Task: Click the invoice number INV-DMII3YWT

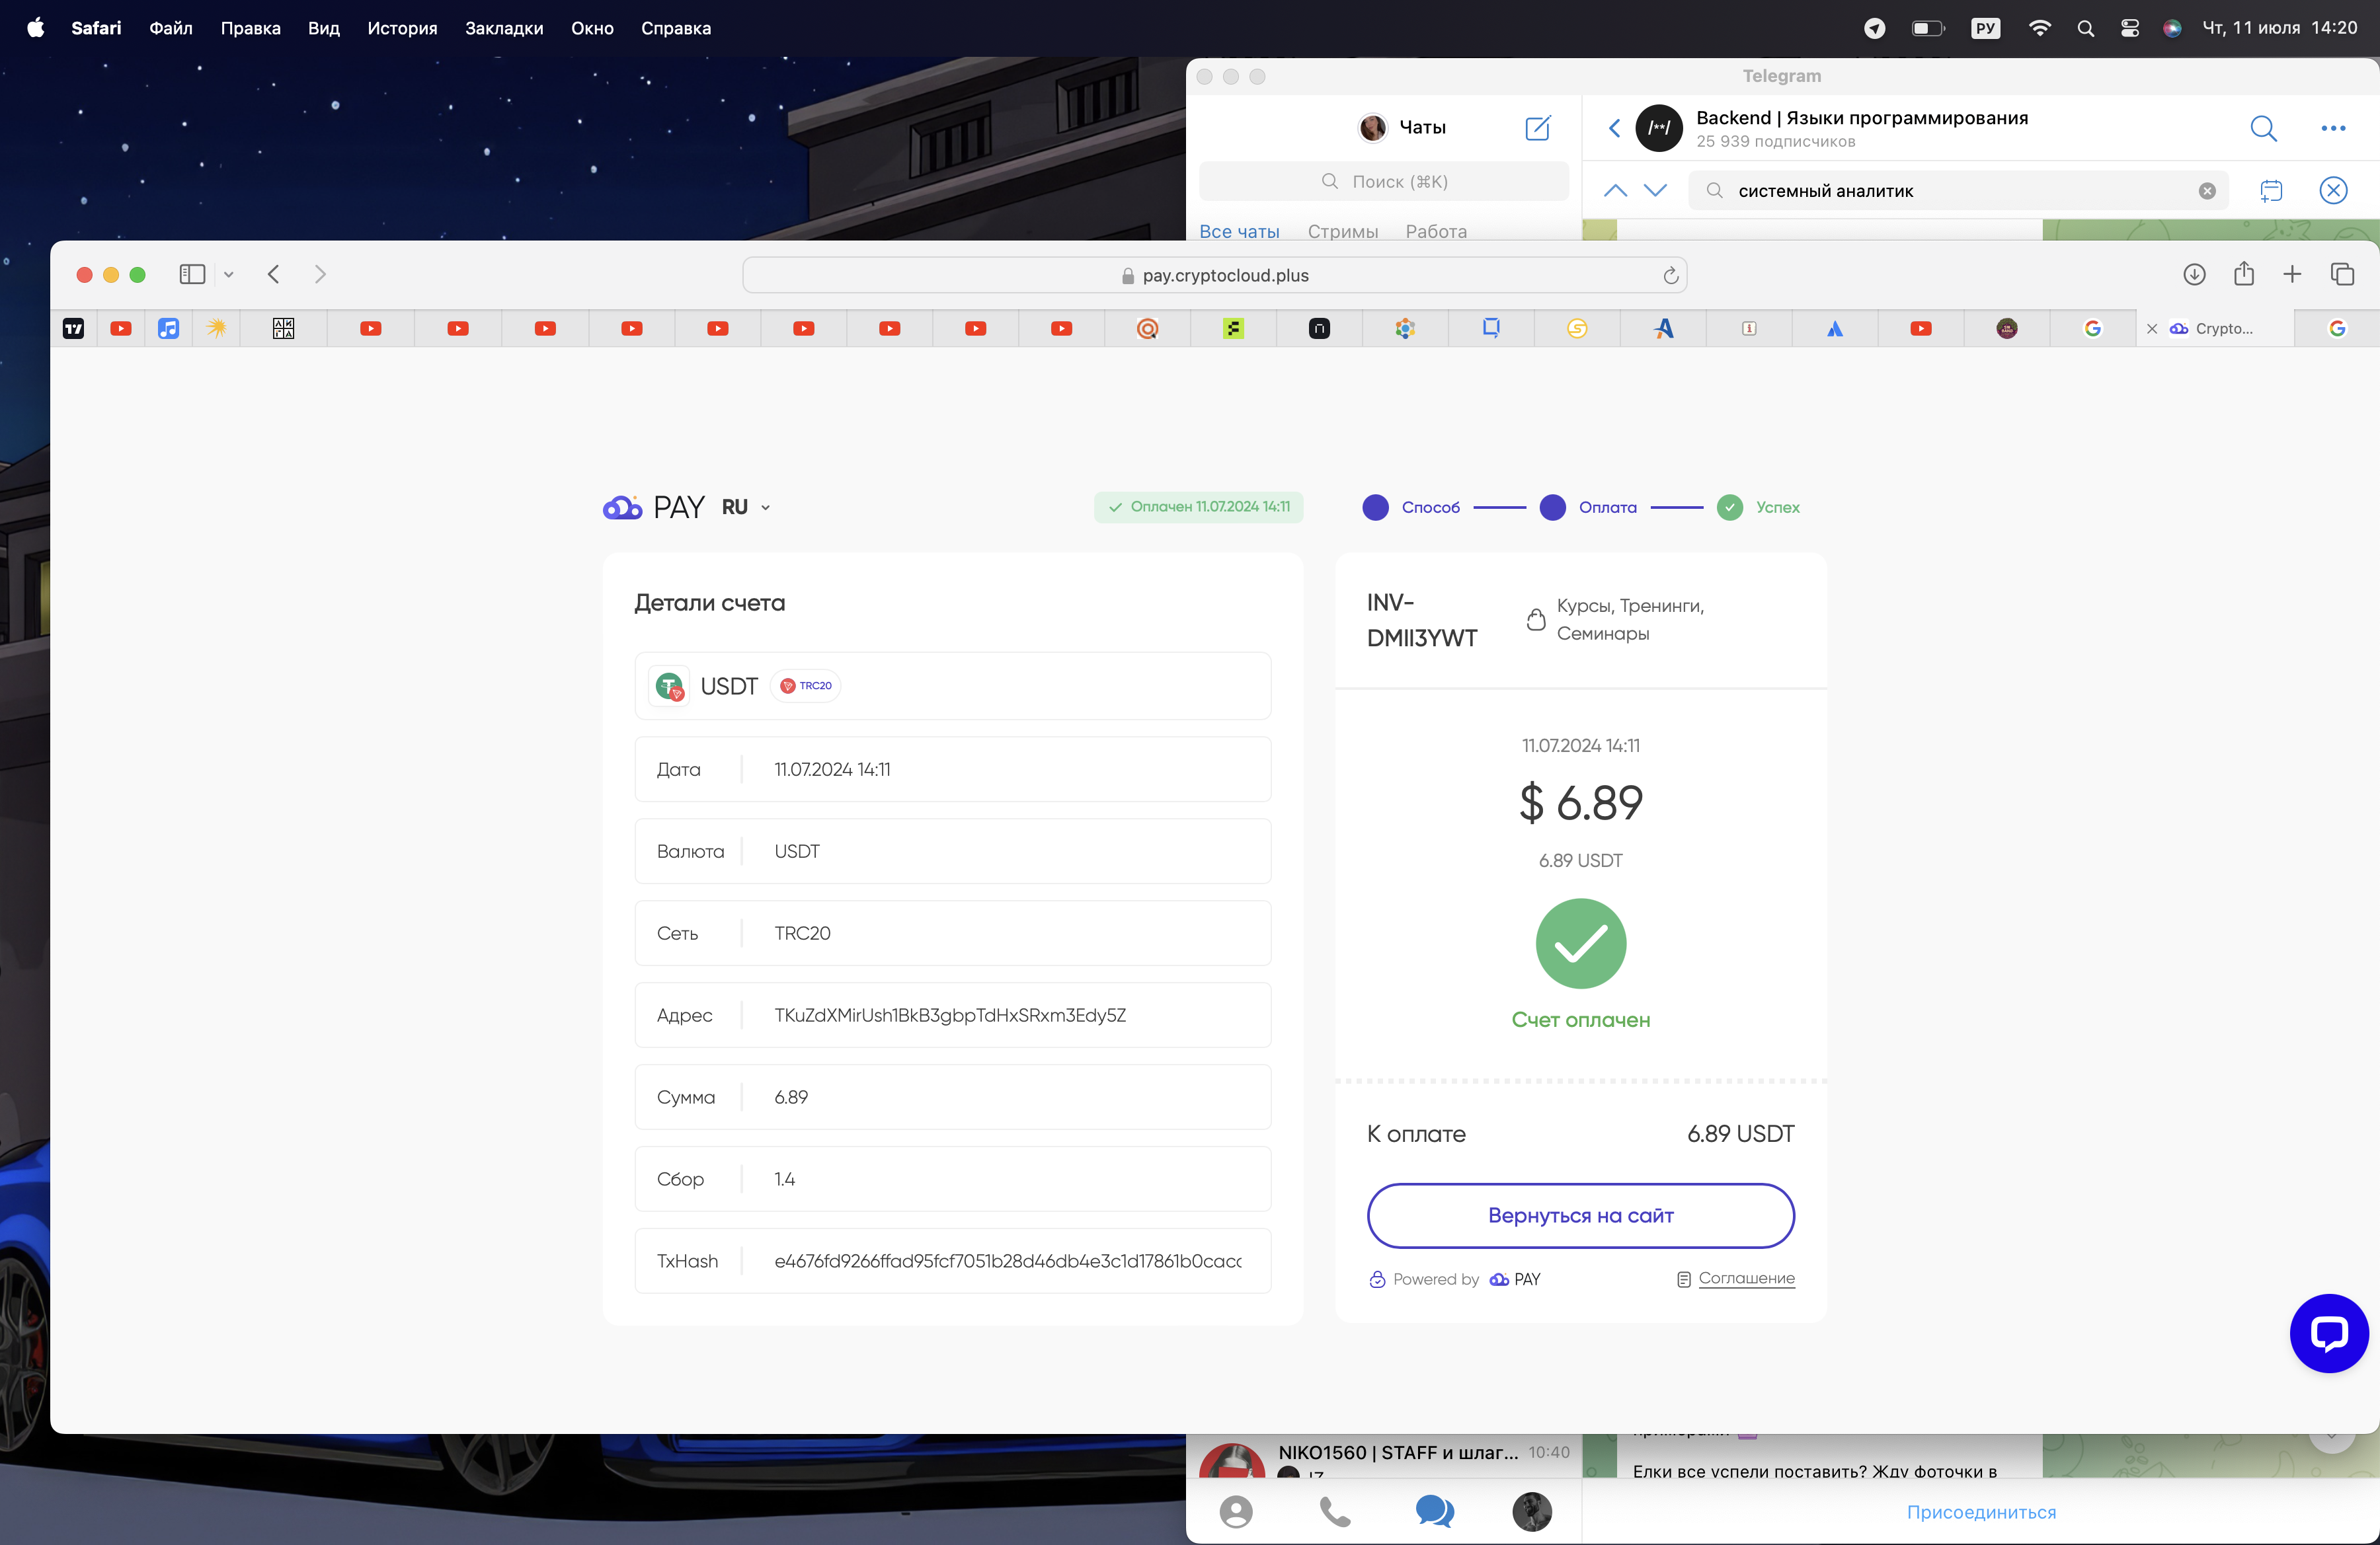Action: click(1421, 620)
